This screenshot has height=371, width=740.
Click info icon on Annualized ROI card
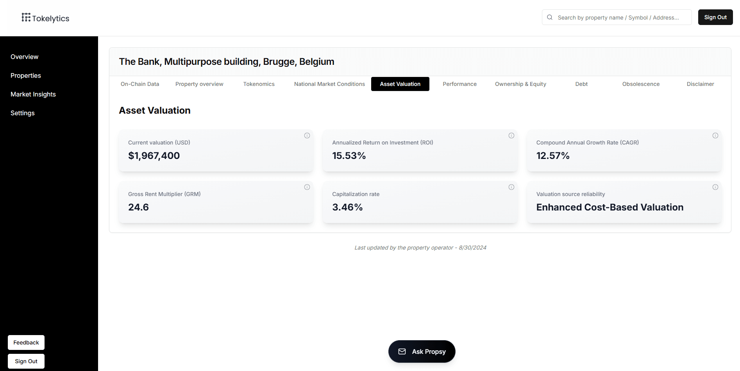pos(511,136)
